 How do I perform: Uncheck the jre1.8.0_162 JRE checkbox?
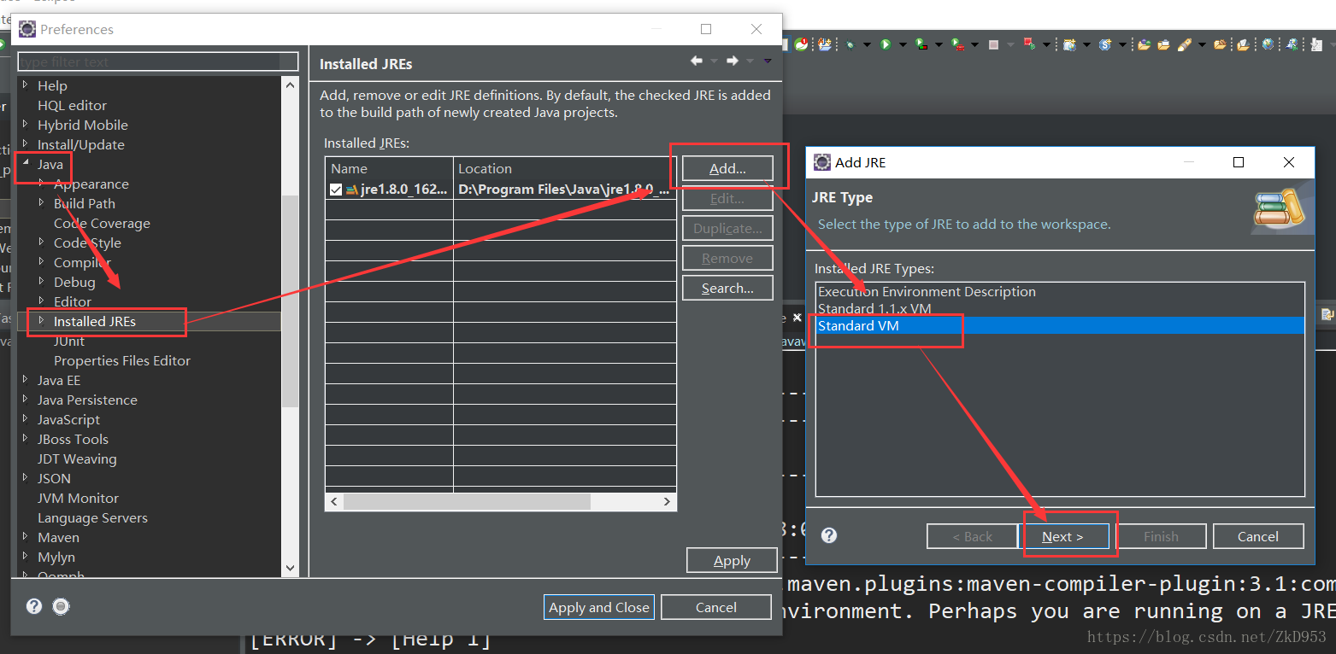coord(336,189)
